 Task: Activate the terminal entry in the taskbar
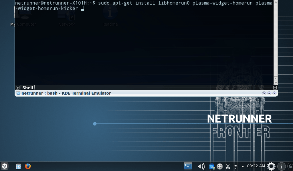coord(188,166)
